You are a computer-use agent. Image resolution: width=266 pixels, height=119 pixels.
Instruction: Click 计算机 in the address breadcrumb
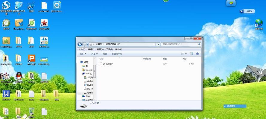(99, 44)
